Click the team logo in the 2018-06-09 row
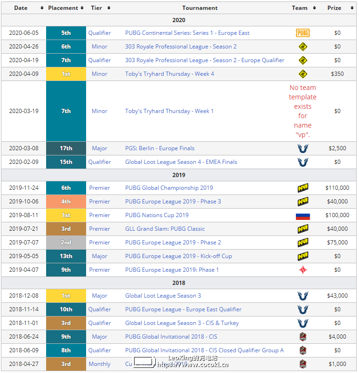This screenshot has height=373, width=359. pos(303,350)
